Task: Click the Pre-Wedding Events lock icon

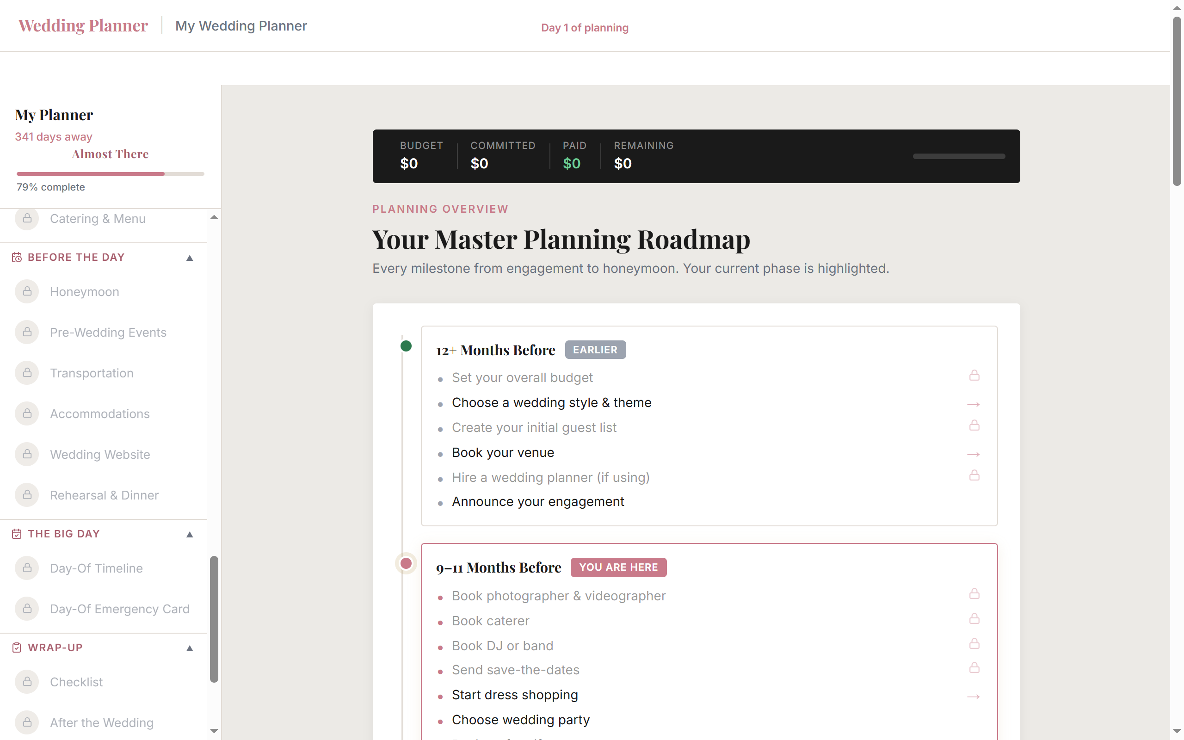Action: tap(27, 333)
